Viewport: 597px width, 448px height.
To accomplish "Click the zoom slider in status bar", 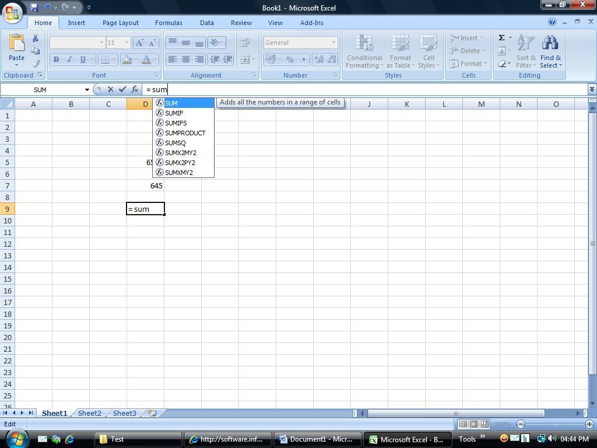I will pyautogui.click(x=555, y=424).
